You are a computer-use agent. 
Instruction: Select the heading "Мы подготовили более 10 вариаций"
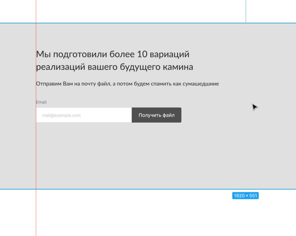tap(113, 54)
